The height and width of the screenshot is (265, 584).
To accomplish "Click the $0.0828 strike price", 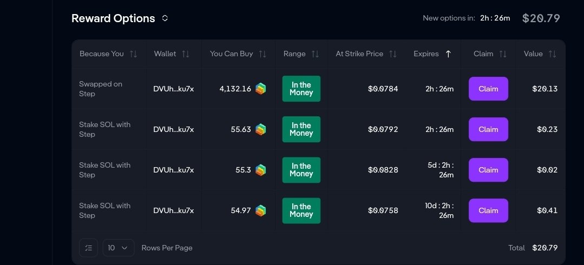I will [383, 170].
